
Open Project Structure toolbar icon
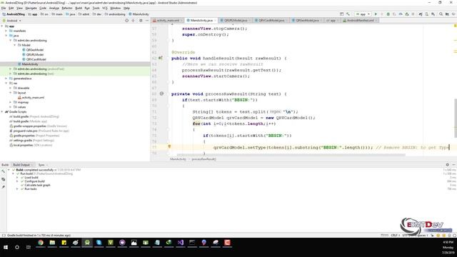447,14
